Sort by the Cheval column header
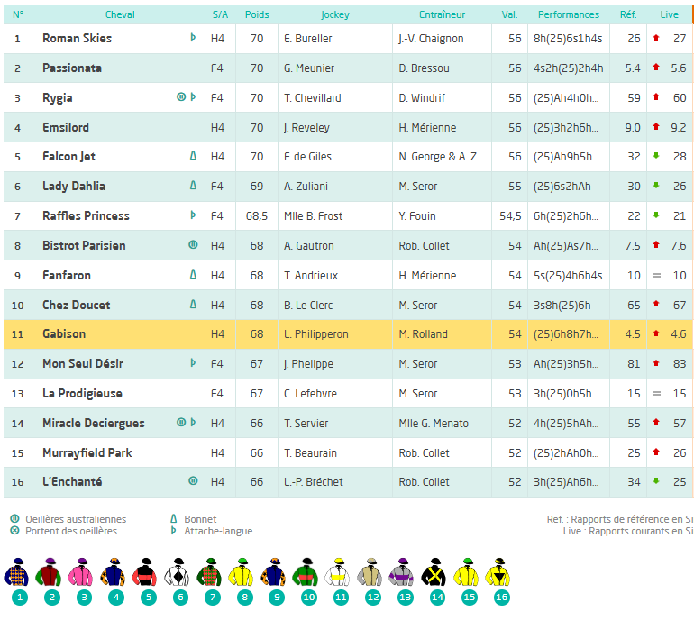The height and width of the screenshot is (621, 694). point(120,14)
